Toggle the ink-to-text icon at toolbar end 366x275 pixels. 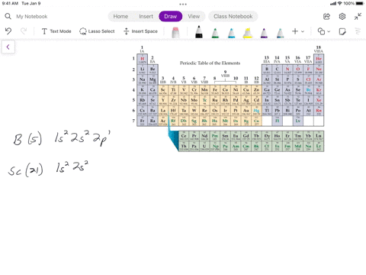click(358, 31)
